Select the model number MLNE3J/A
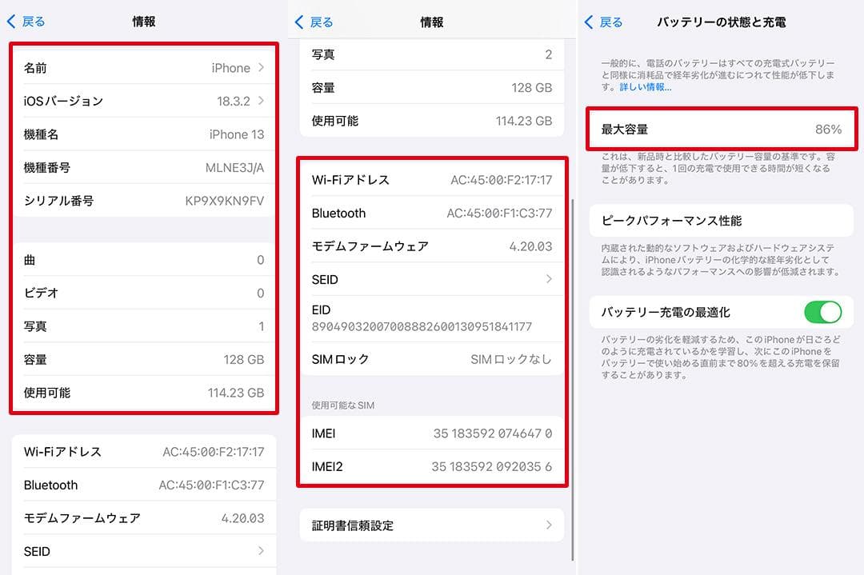Screen dimensions: 864x575 [234, 168]
